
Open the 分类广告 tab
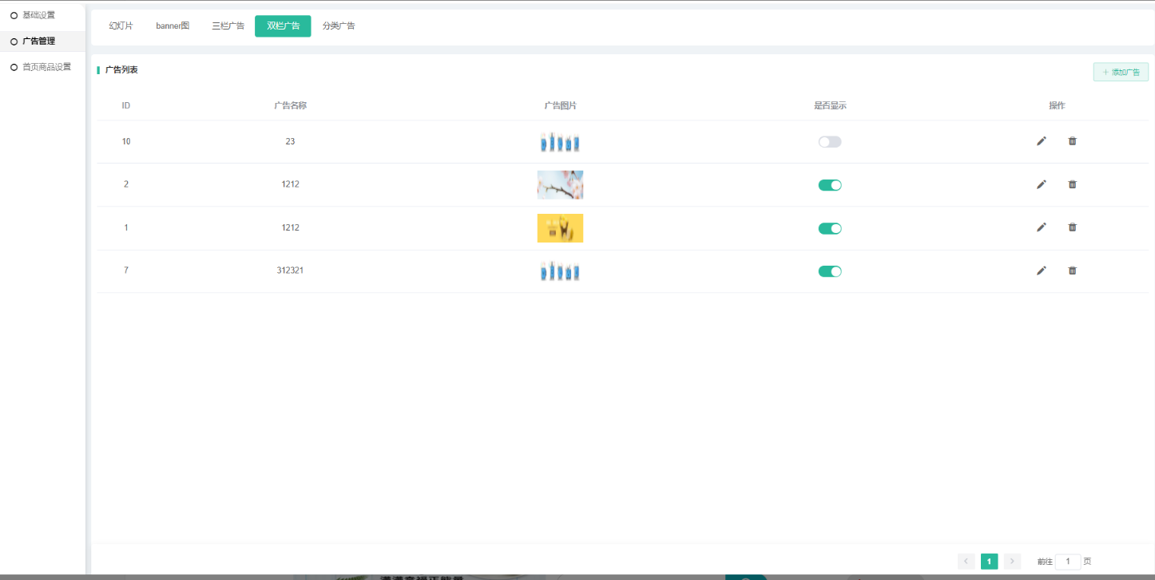339,26
